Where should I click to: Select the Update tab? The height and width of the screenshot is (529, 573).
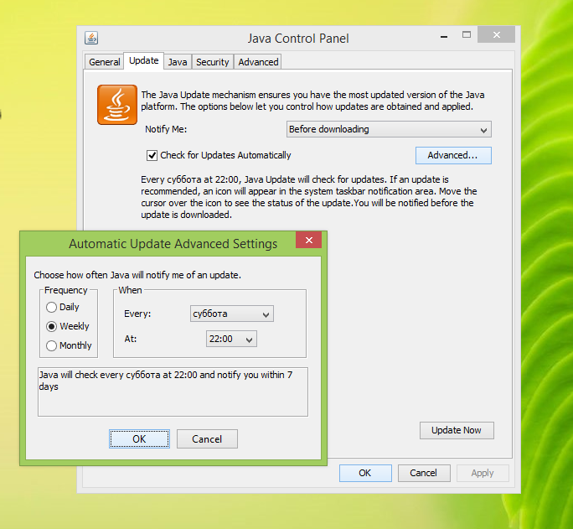coord(143,60)
